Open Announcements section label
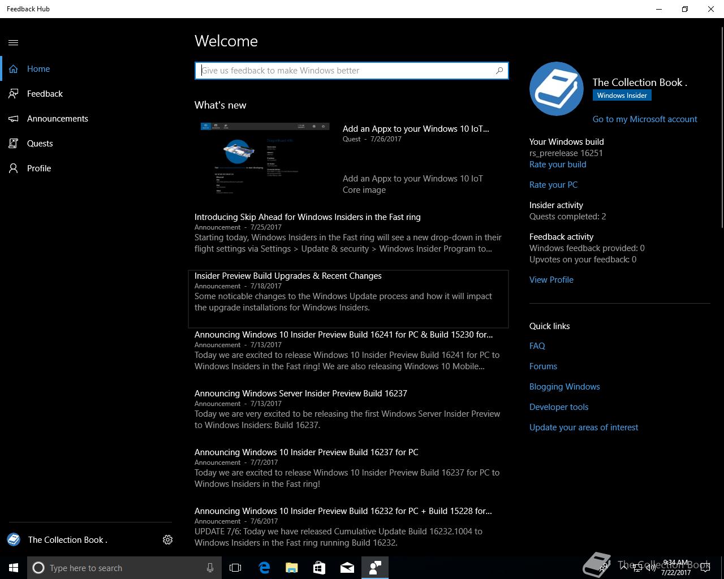This screenshot has height=579, width=724. (x=58, y=119)
